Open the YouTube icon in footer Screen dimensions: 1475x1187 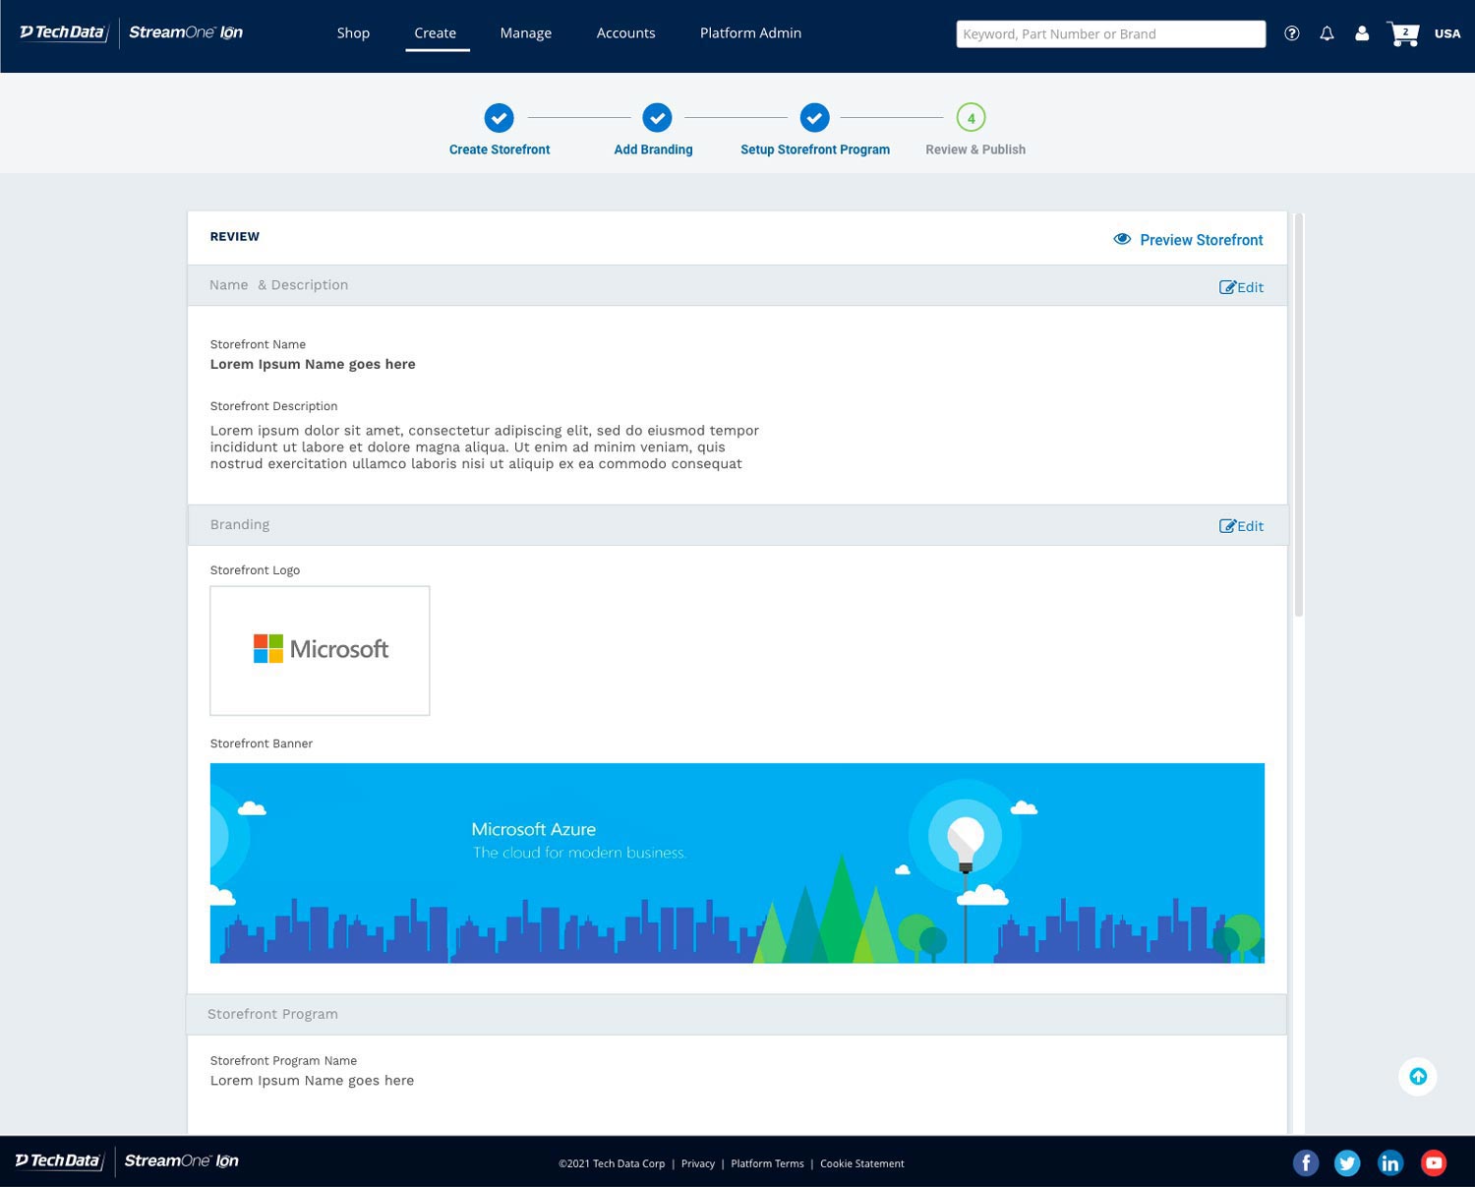click(1434, 1163)
